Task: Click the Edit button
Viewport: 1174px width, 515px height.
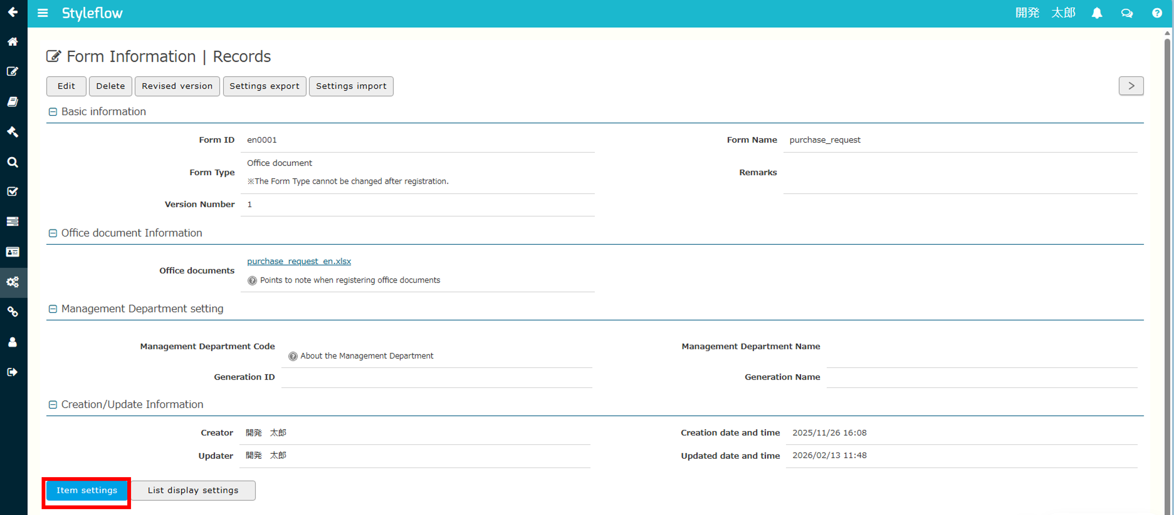Action: pos(66,86)
